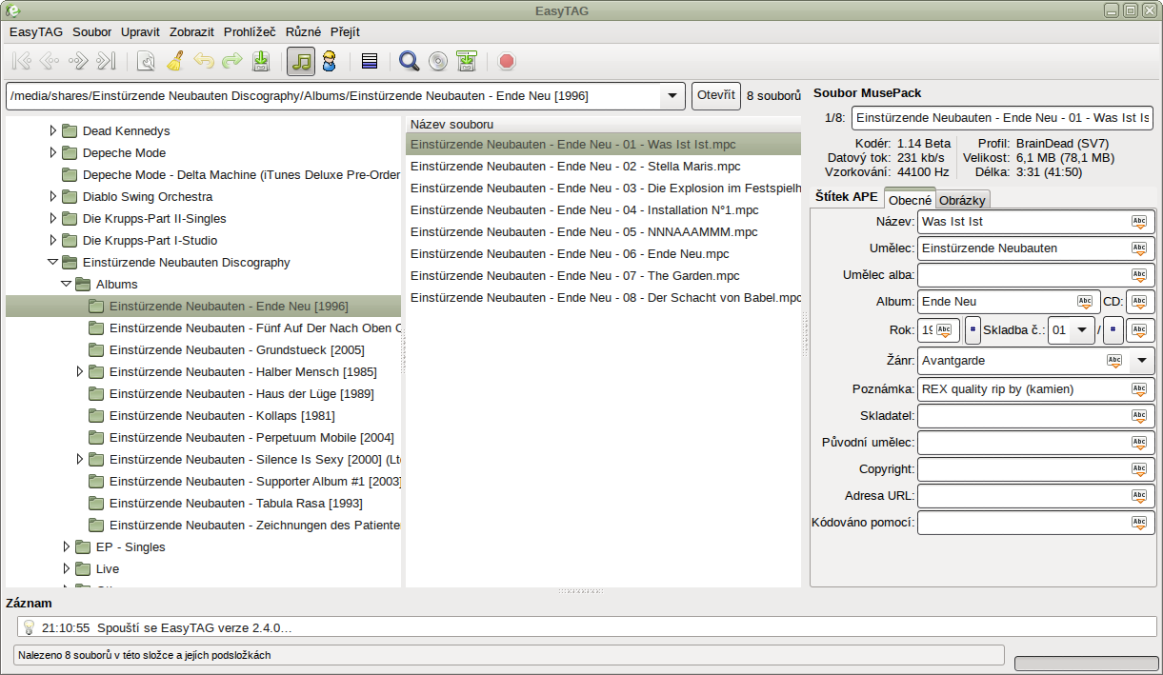
Task: Open the directory path dropdown
Action: (672, 96)
